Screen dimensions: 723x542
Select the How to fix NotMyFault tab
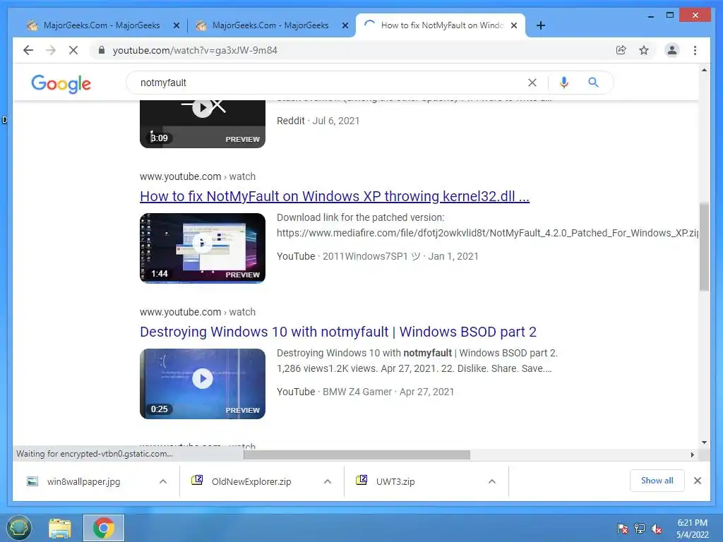441,25
